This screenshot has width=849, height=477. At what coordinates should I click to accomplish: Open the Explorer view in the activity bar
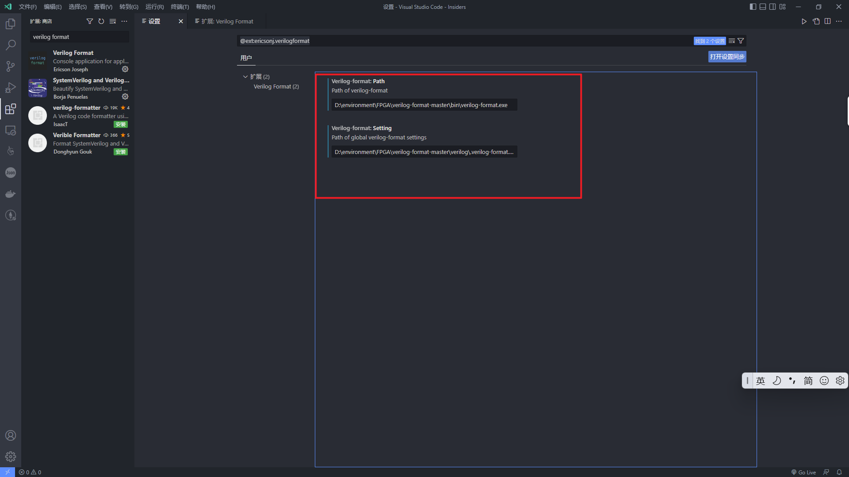pyautogui.click(x=11, y=24)
